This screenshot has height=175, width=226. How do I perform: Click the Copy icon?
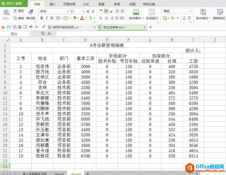[15, 18]
